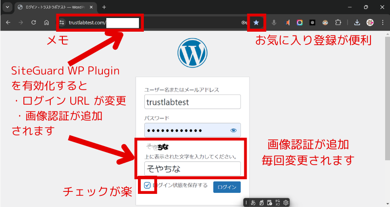
Task: Click the IME かな input toggle icon
Action: pyautogui.click(x=277, y=203)
